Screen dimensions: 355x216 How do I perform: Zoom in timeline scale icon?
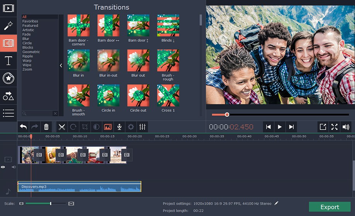click(x=71, y=204)
